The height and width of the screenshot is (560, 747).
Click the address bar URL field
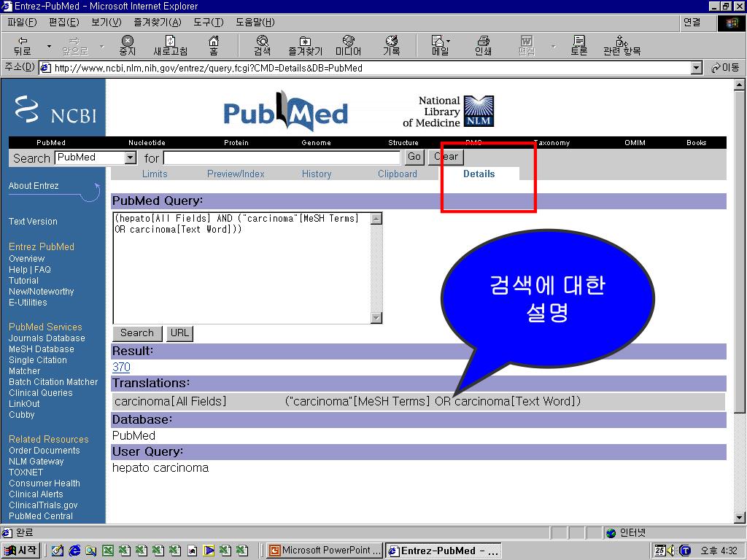365,68
